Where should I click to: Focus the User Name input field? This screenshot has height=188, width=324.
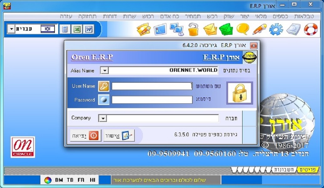152,86
